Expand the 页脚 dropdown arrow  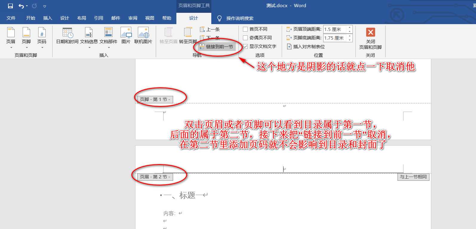pyautogui.click(x=27, y=47)
